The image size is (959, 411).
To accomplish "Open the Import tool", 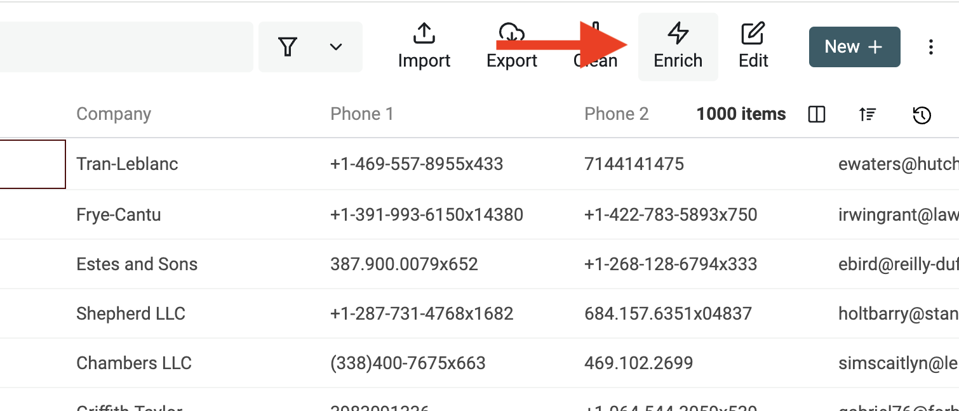I will point(424,46).
